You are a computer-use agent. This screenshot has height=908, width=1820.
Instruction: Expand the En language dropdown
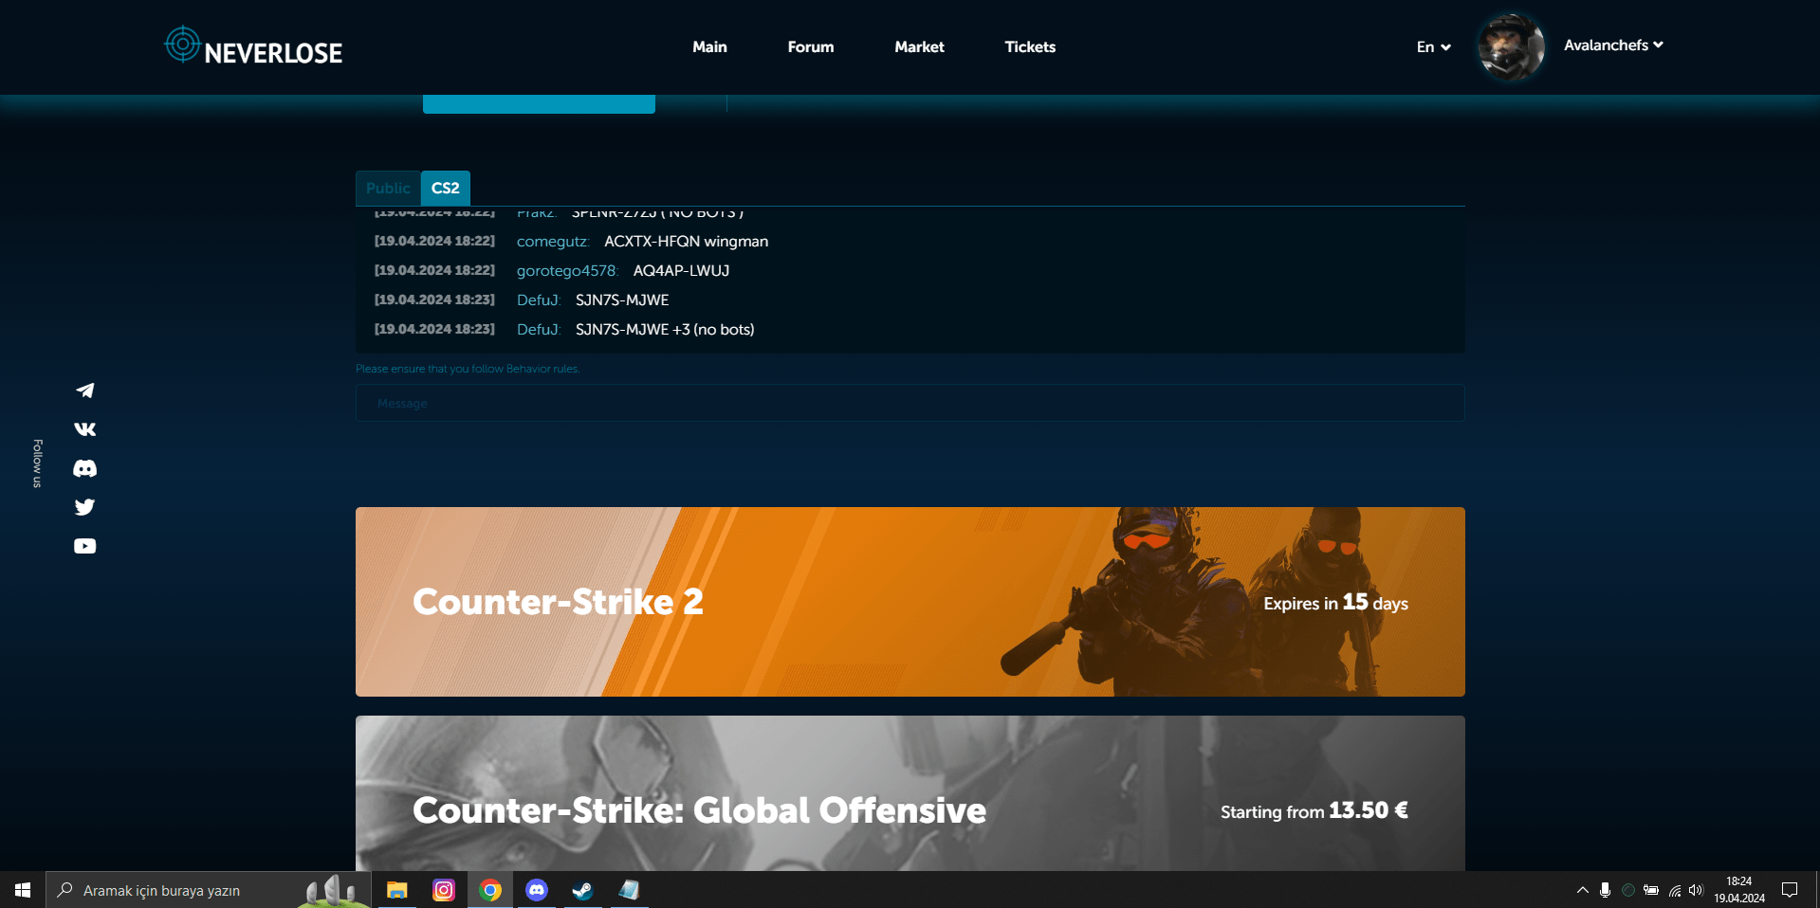(1433, 46)
